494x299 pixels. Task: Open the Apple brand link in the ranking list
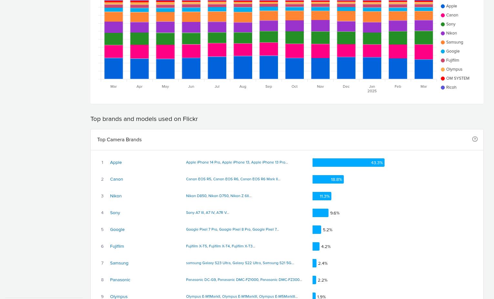[116, 163]
